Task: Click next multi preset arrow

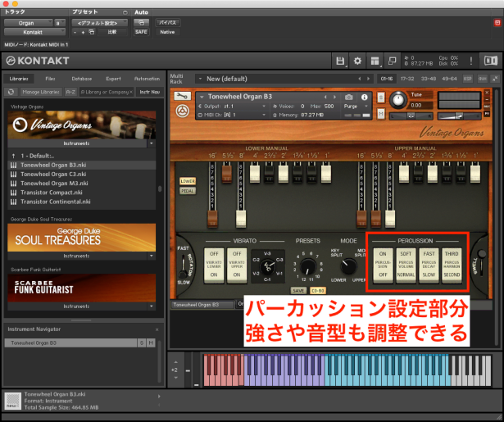Action: [368, 79]
